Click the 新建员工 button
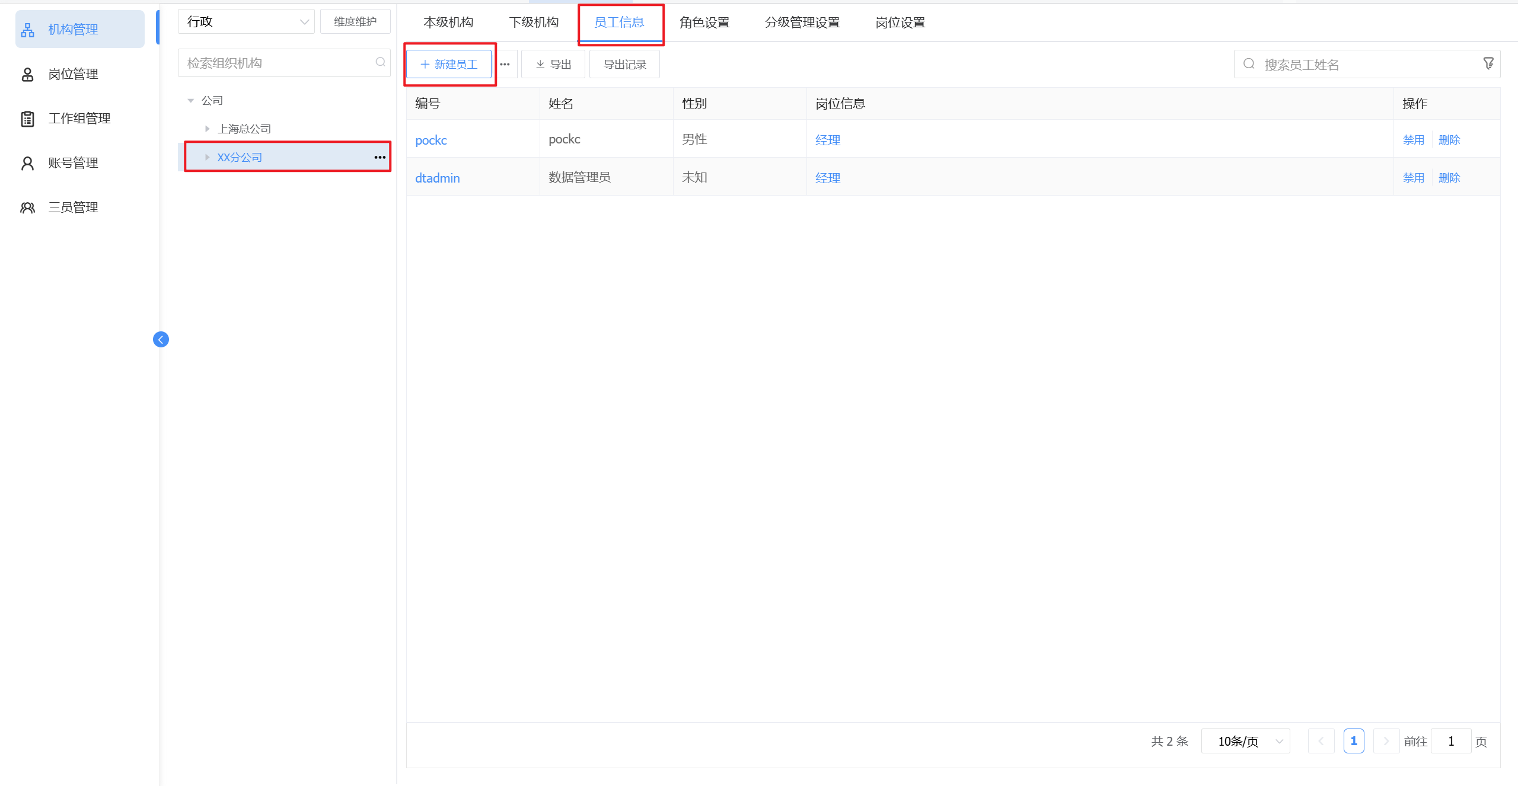Image resolution: width=1518 pixels, height=786 pixels. coord(449,64)
